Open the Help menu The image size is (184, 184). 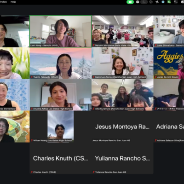pos(13,2)
